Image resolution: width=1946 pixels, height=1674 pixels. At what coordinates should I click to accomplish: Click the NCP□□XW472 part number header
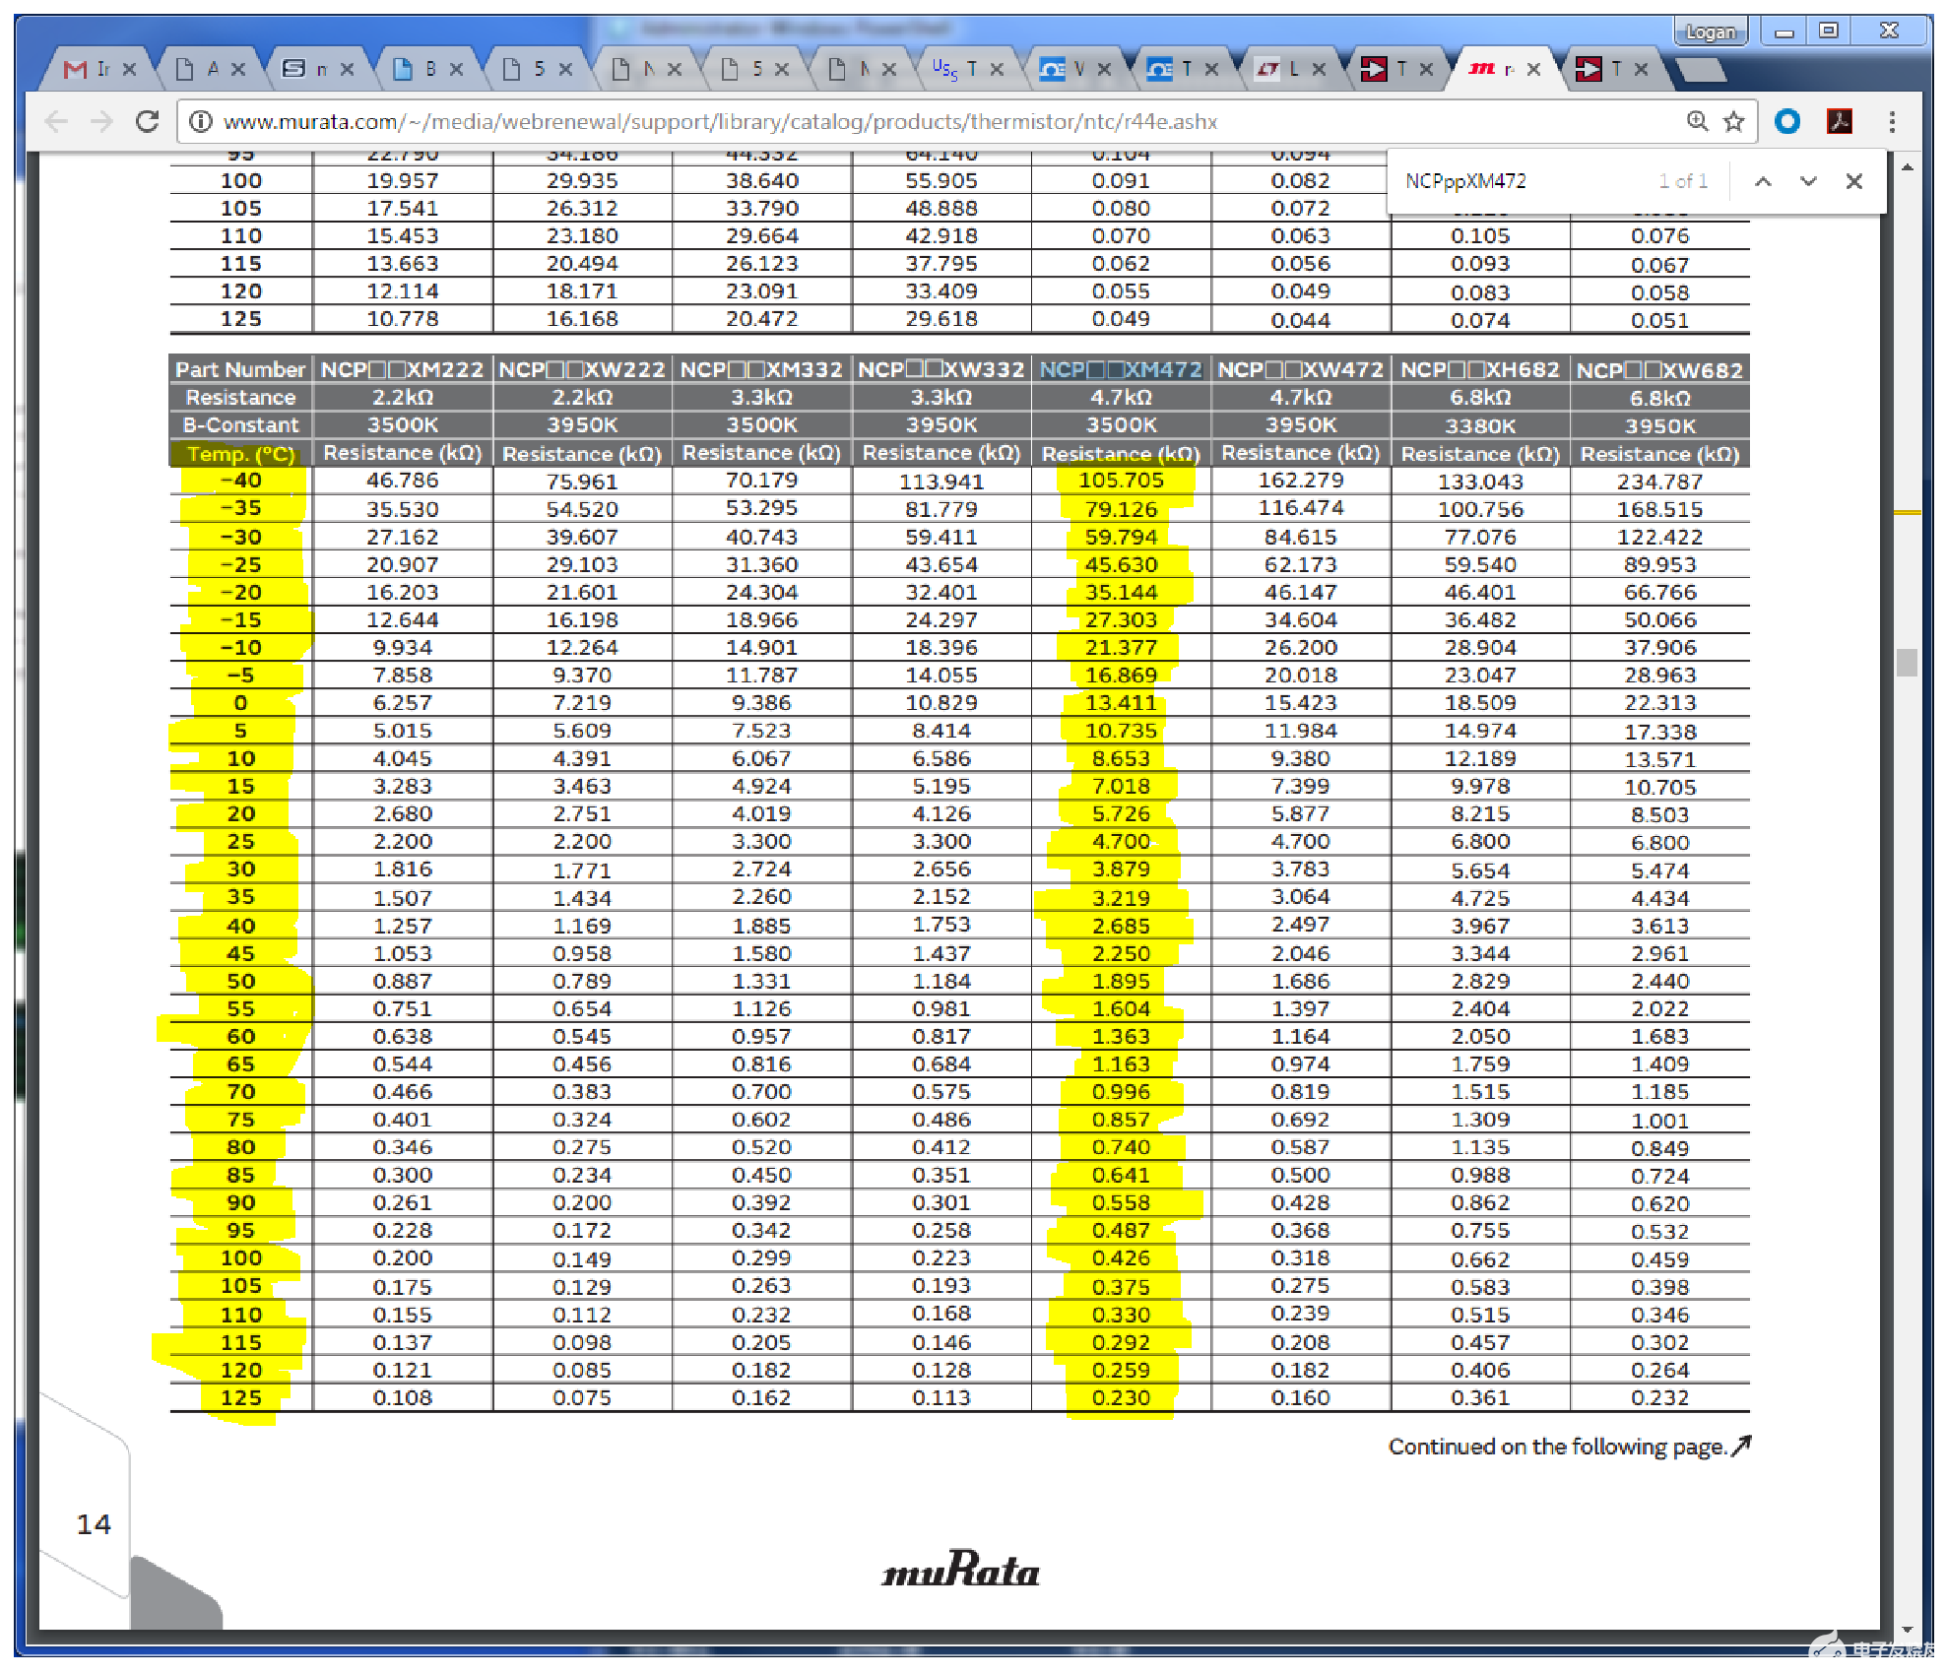1300,369
